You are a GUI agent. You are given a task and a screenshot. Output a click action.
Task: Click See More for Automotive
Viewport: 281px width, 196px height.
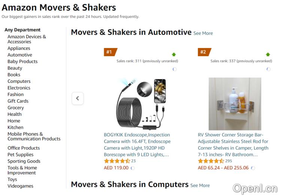click(x=203, y=33)
